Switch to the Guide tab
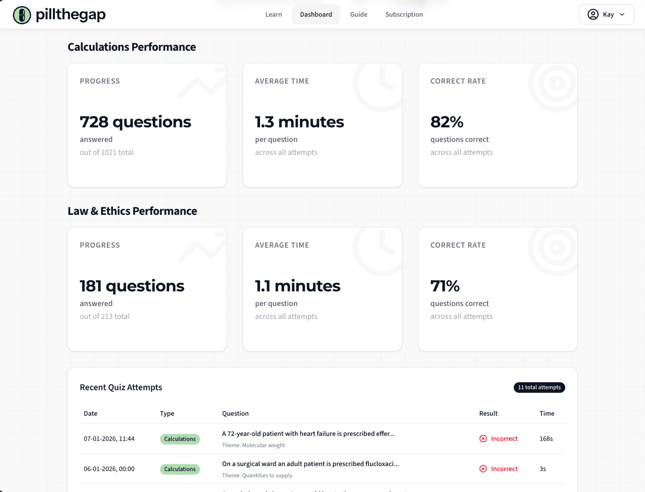 tap(358, 15)
